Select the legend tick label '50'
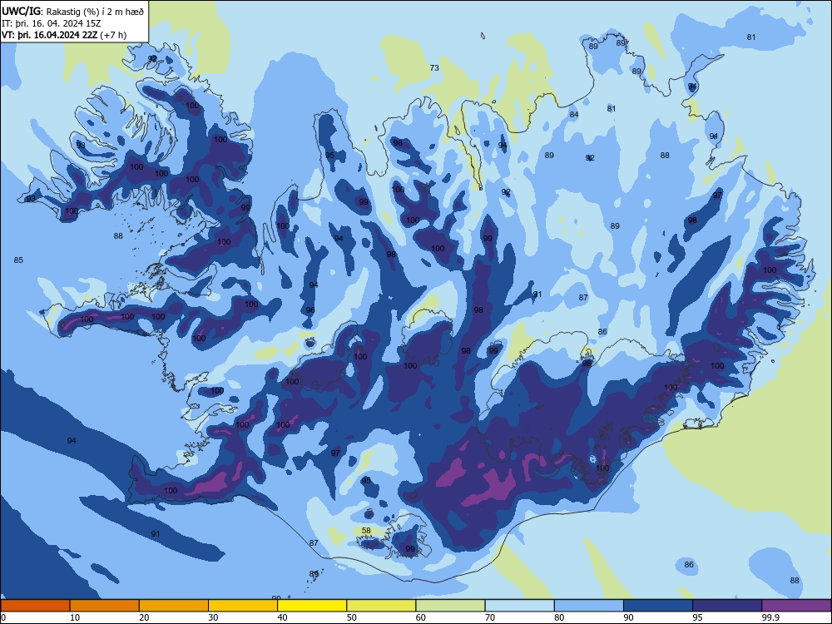Viewport: 832px width, 624px height. (x=351, y=617)
